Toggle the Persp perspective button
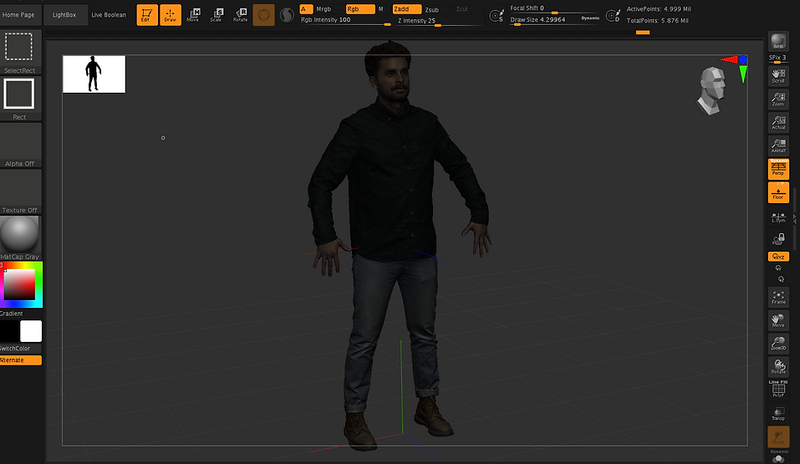800x464 pixels. pos(778,169)
